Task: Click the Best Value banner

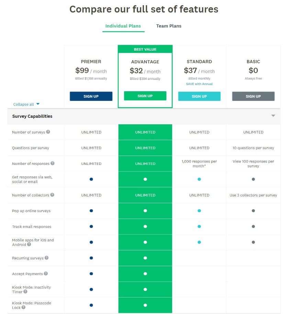Action: 145,49
